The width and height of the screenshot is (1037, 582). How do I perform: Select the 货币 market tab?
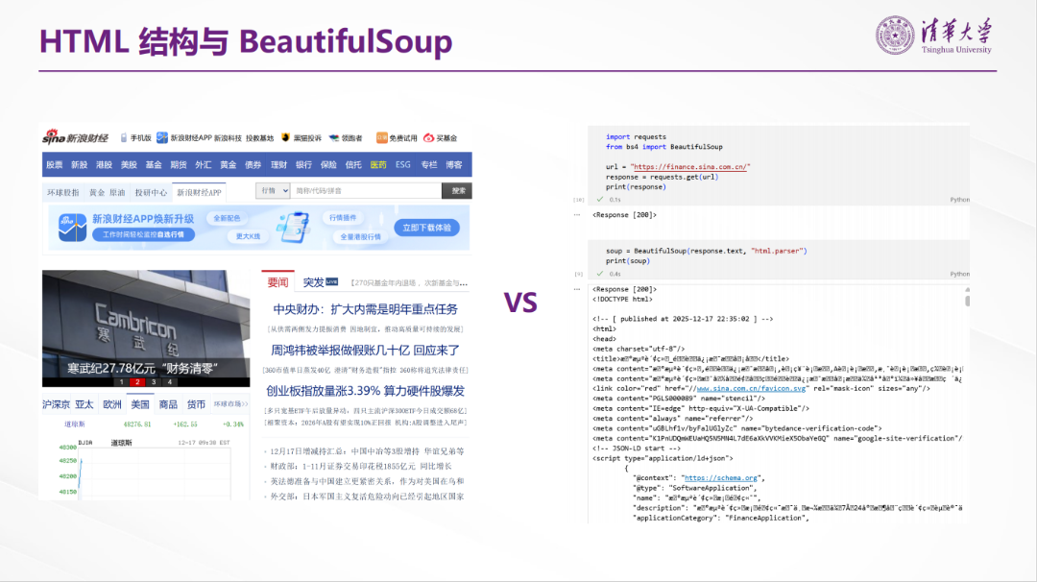tap(196, 404)
